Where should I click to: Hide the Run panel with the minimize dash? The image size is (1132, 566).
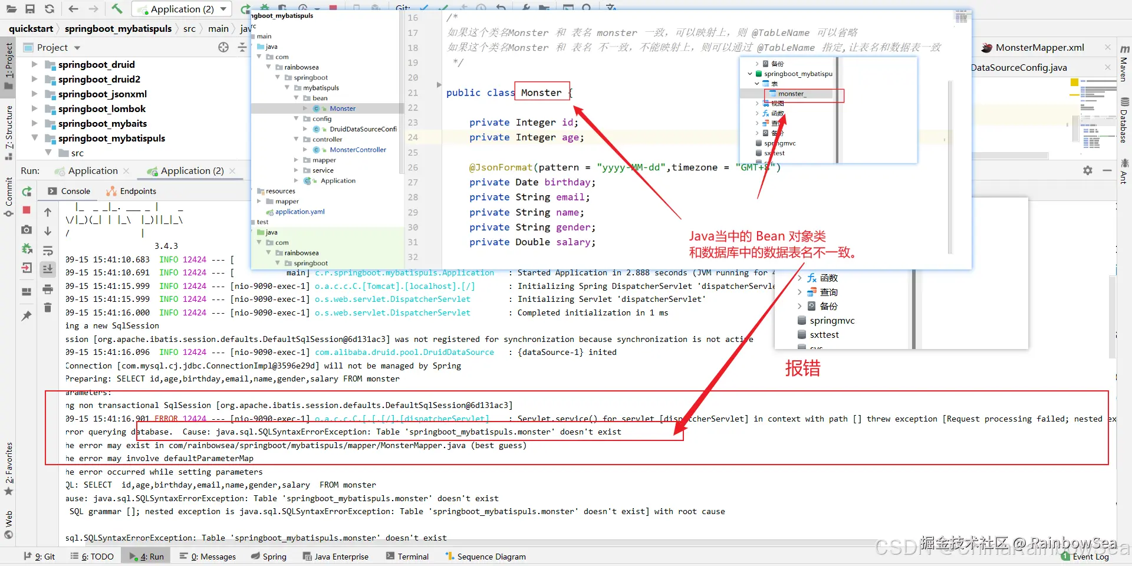click(1107, 170)
